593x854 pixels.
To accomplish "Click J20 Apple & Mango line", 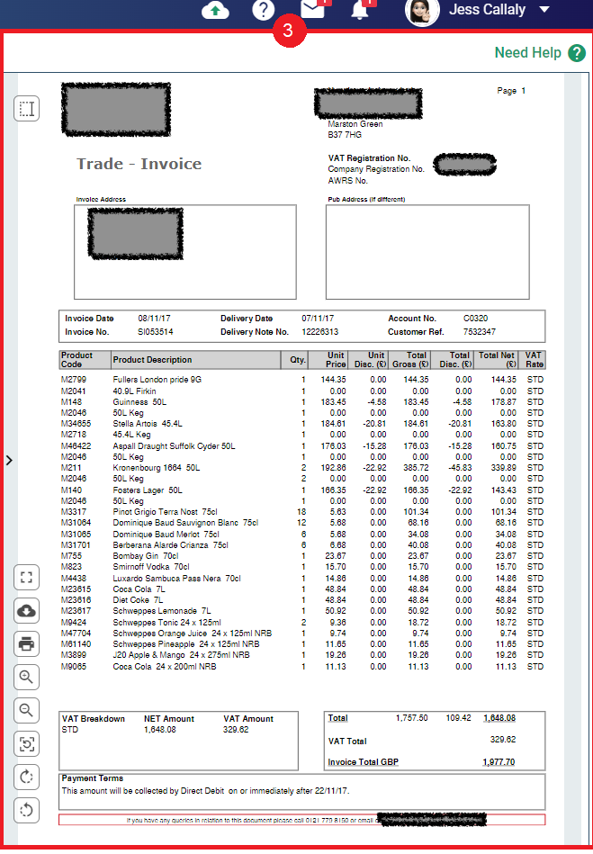I will coord(302,655).
